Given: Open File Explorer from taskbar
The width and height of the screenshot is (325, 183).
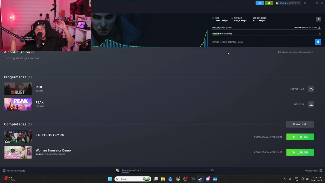Looking at the screenshot, I should point(163,179).
